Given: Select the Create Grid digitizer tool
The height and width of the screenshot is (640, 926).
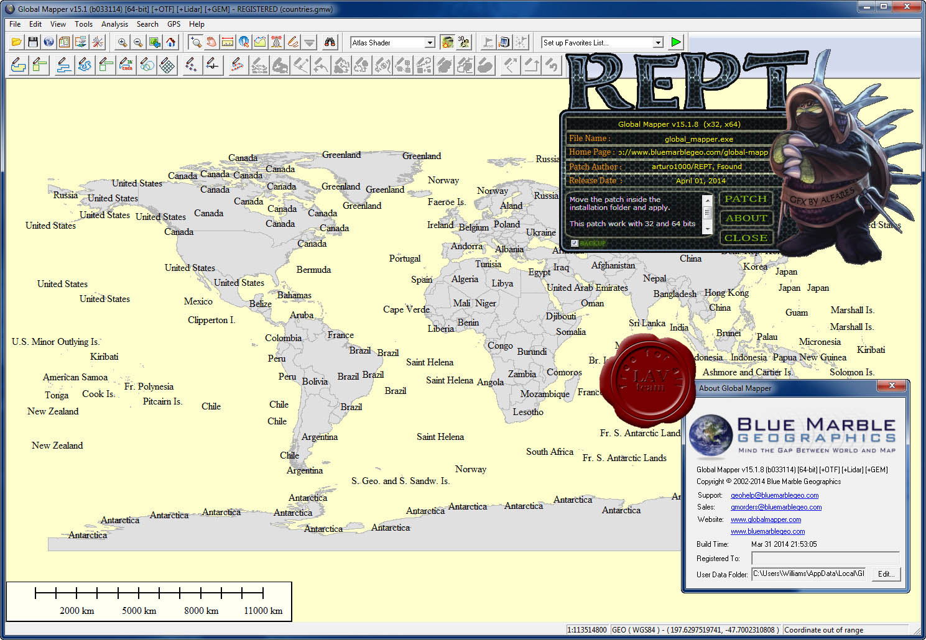Looking at the screenshot, I should tap(167, 65).
